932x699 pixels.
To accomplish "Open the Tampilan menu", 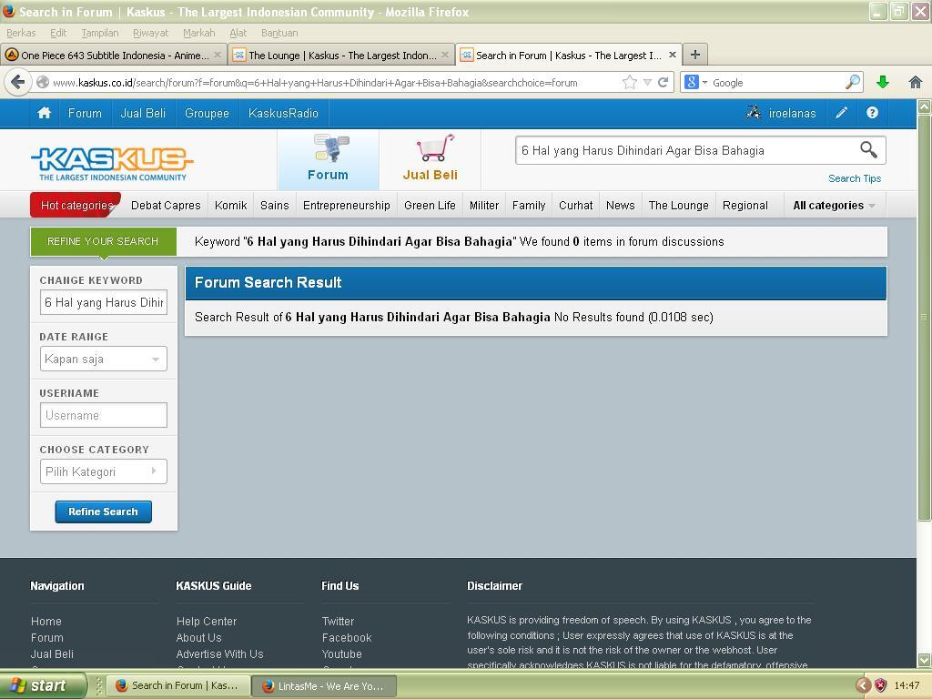I will point(100,33).
